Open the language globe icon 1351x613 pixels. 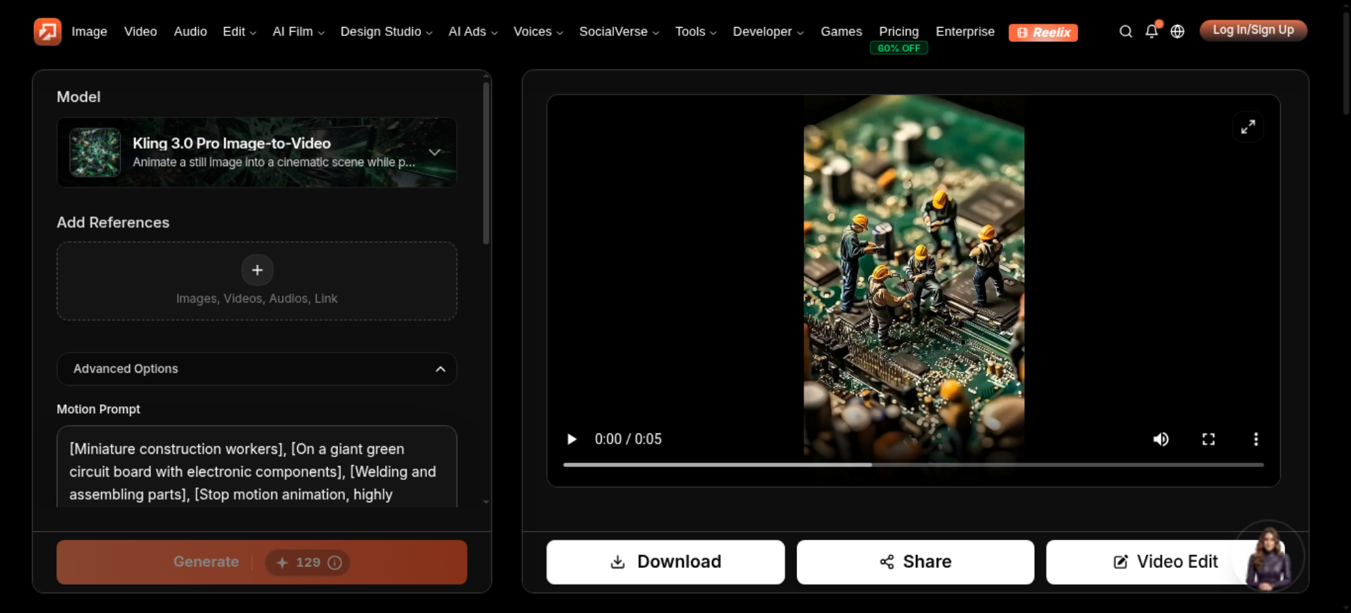(x=1177, y=31)
